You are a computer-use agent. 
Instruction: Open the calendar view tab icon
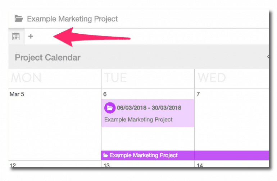[x=16, y=36]
